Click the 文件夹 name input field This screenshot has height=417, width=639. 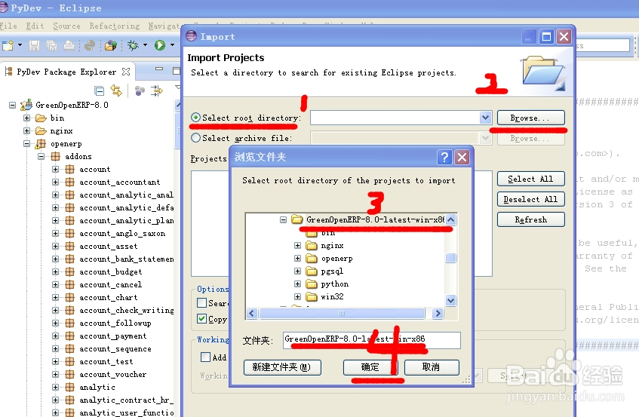tap(372, 340)
